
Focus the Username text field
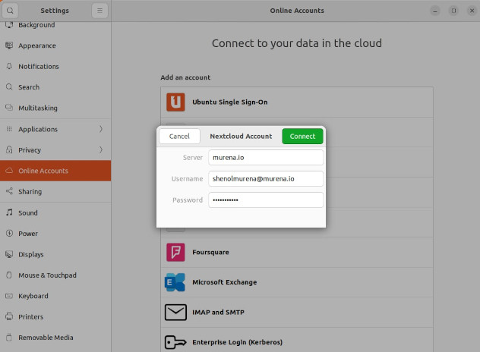click(265, 178)
